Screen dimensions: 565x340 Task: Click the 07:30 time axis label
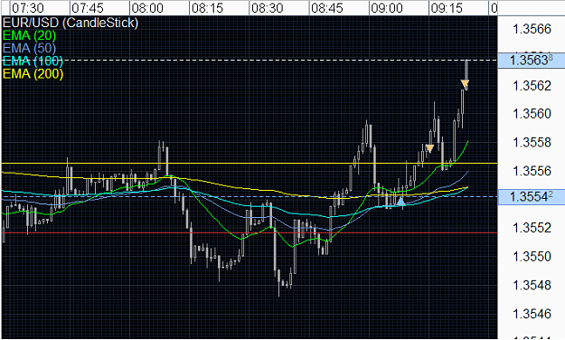(28, 7)
